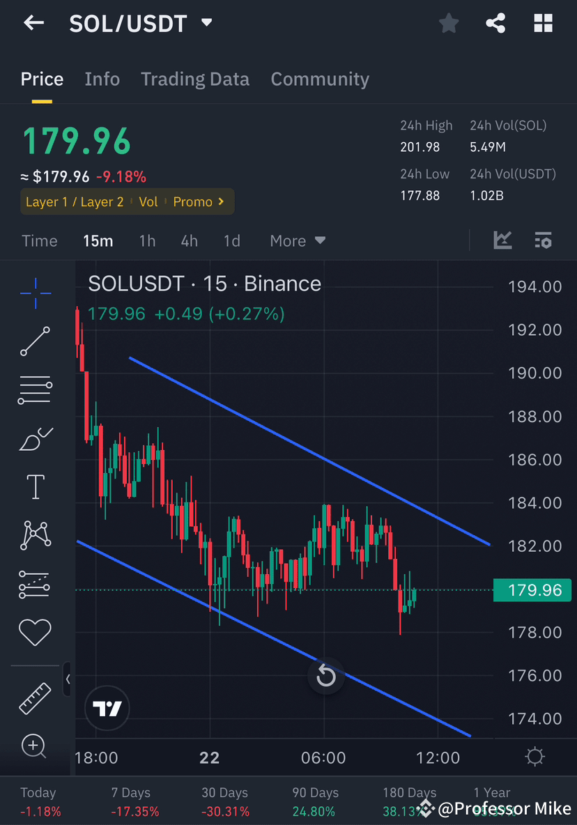The height and width of the screenshot is (825, 577).
Task: Select the 1h timeframe
Action: (147, 240)
